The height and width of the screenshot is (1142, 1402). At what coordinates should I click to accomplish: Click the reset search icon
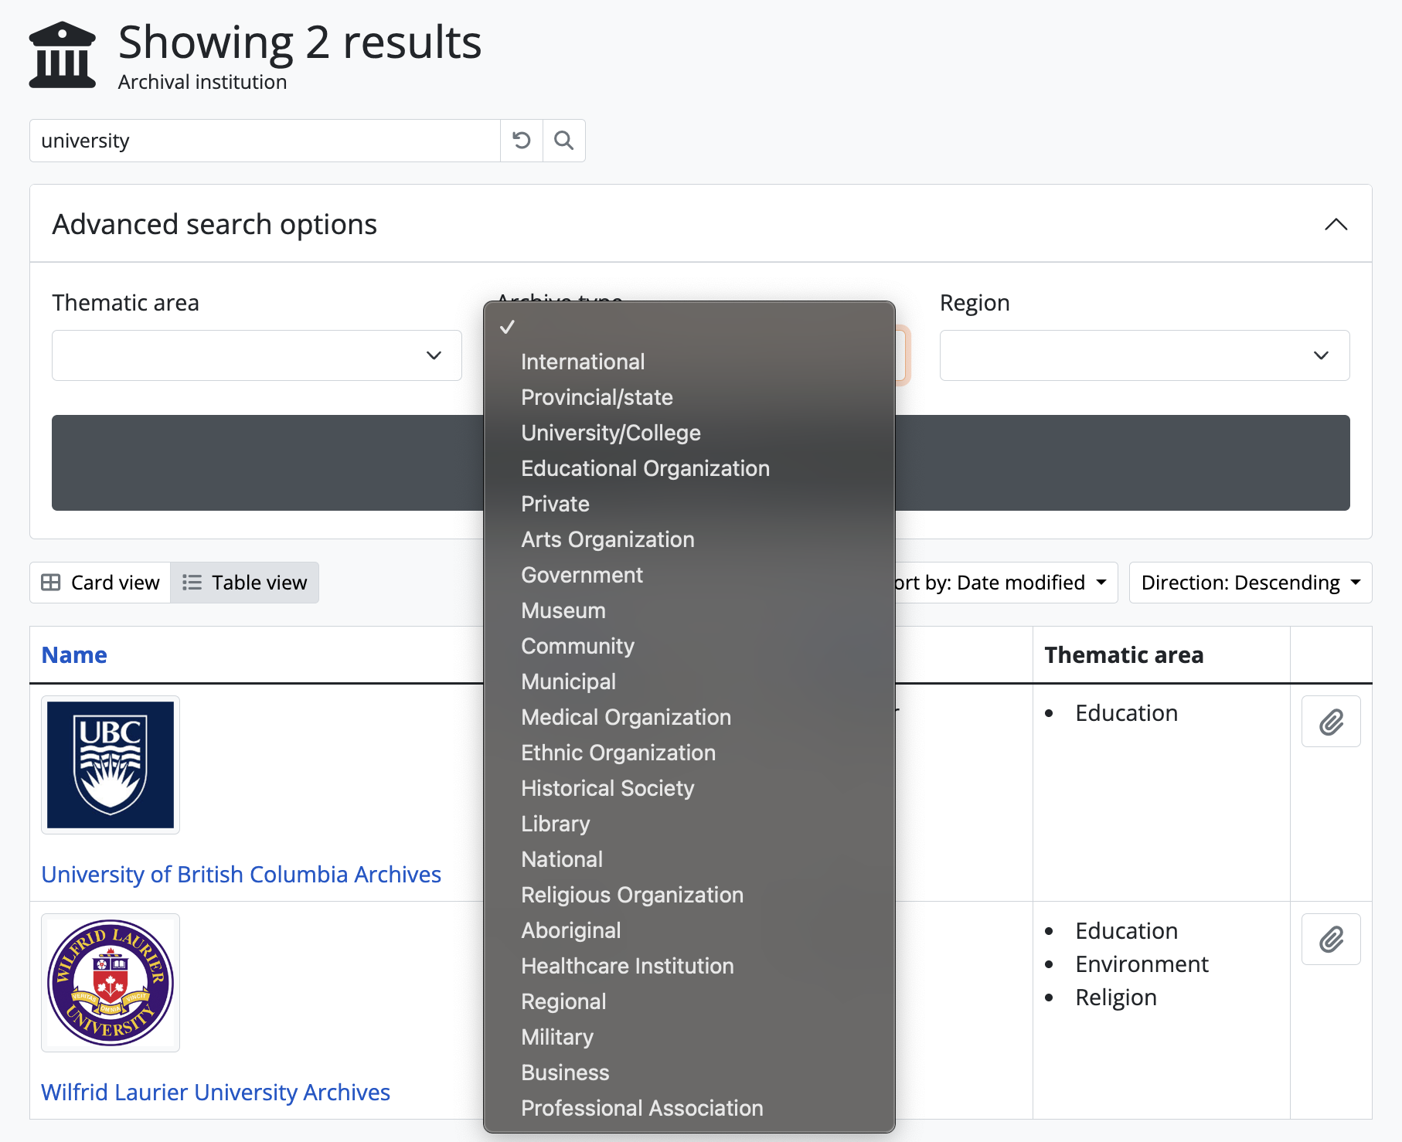click(x=522, y=141)
